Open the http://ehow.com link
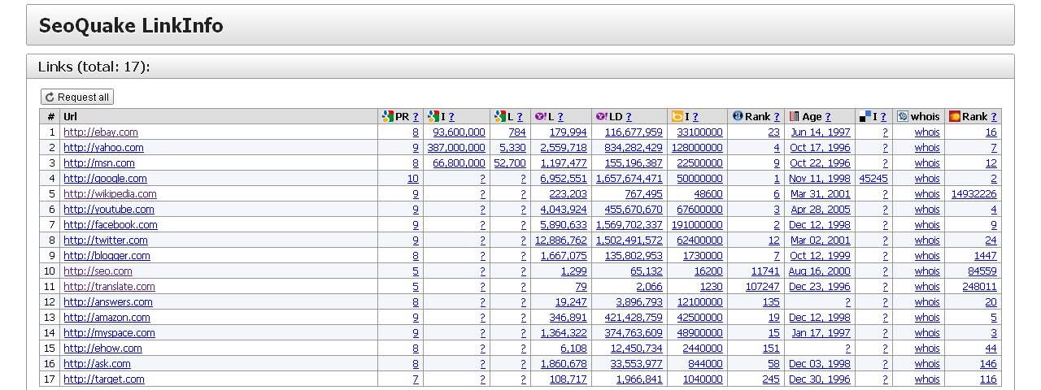 point(102,349)
